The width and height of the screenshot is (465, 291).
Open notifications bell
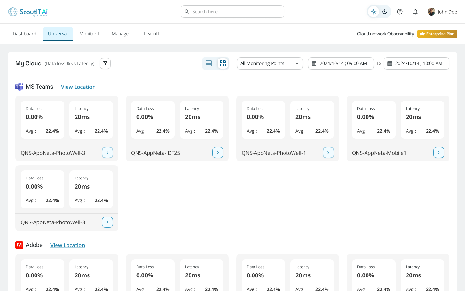click(415, 12)
